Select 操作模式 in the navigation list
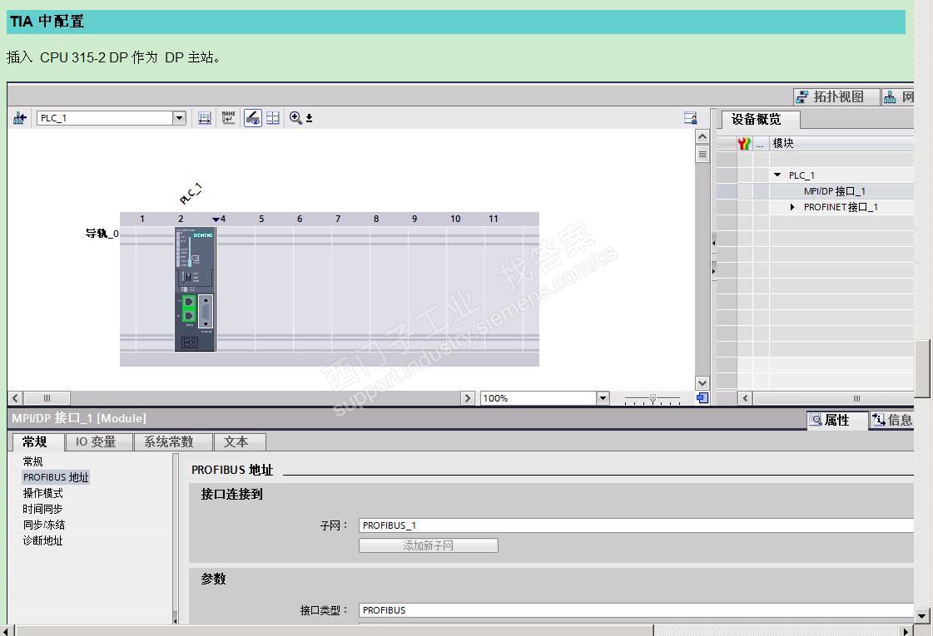Viewport: 933px width, 636px height. (42, 493)
